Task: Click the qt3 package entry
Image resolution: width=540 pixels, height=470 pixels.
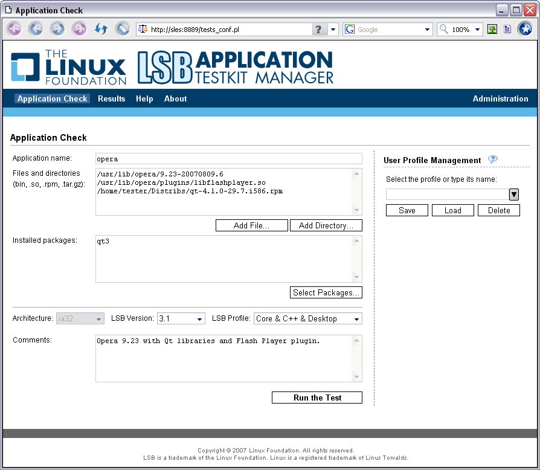Action: (103, 242)
